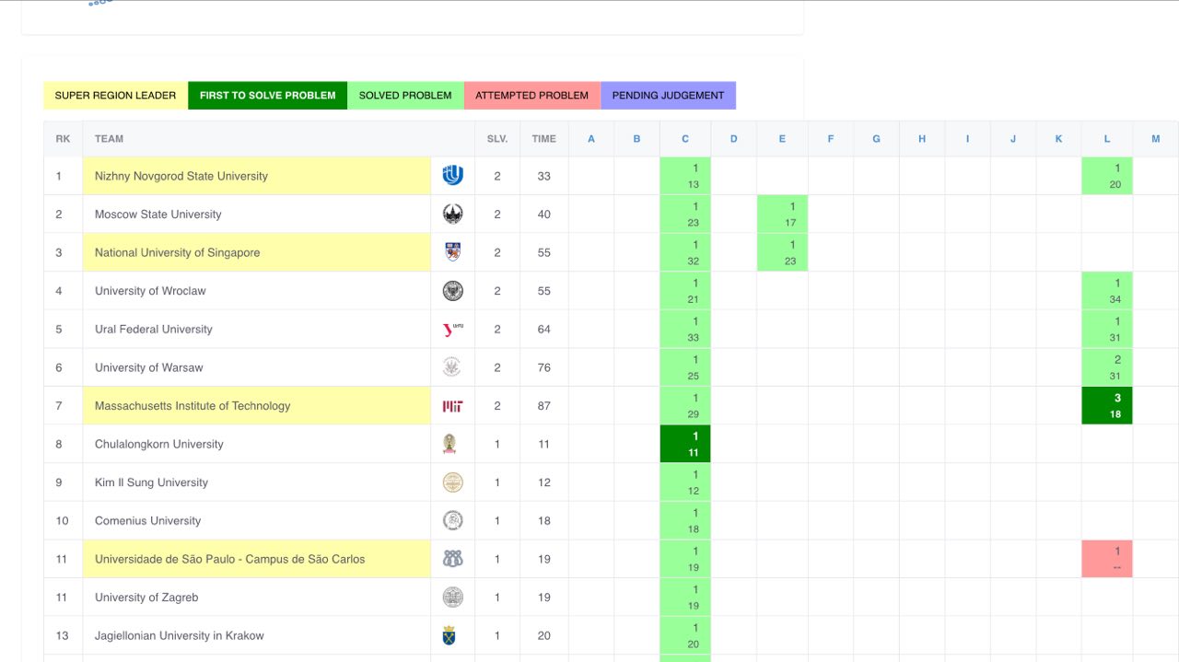Click the SLV. column header
This screenshot has width=1179, height=662.
click(497, 139)
